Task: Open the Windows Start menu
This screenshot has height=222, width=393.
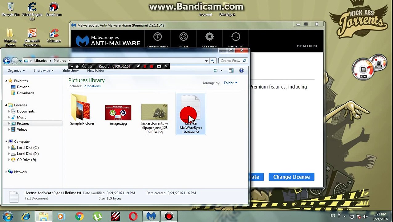Action: pos(8,216)
